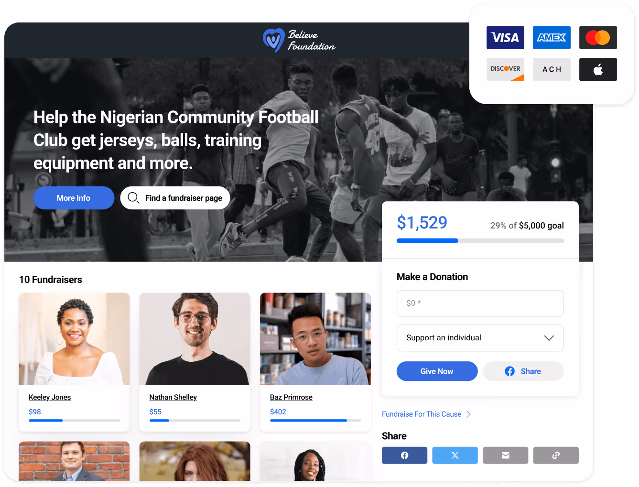Focus the donation amount field

point(480,303)
